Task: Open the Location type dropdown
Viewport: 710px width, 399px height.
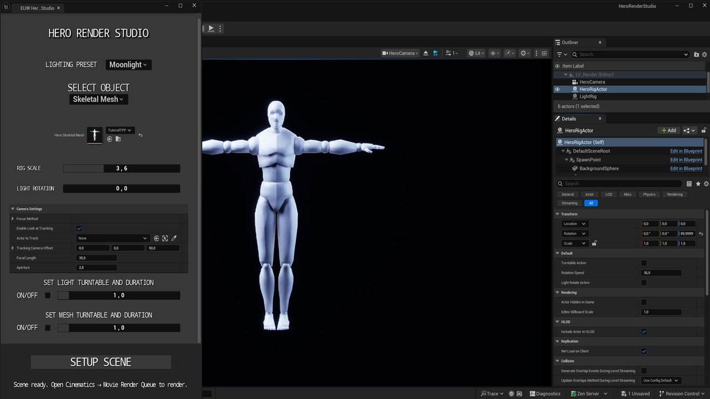Action: [574, 224]
